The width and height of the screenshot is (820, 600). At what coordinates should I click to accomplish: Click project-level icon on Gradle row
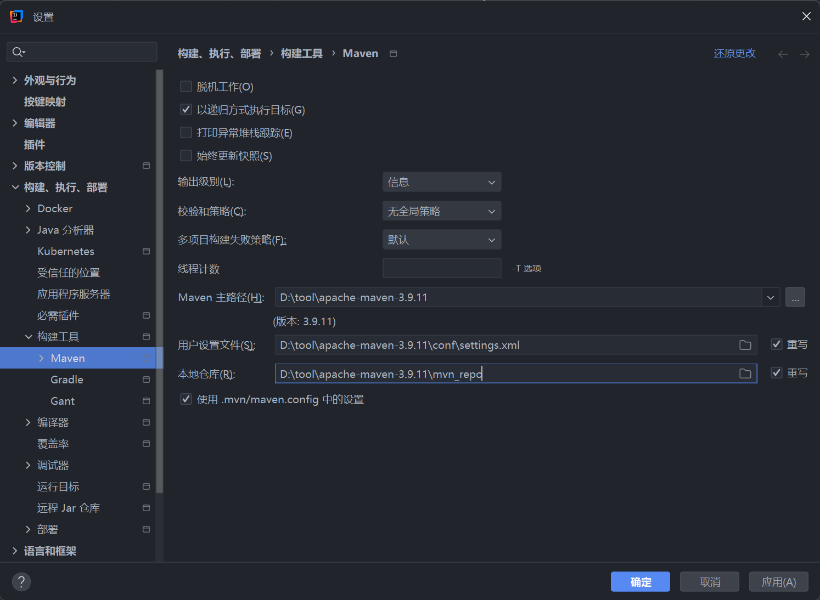tap(146, 380)
